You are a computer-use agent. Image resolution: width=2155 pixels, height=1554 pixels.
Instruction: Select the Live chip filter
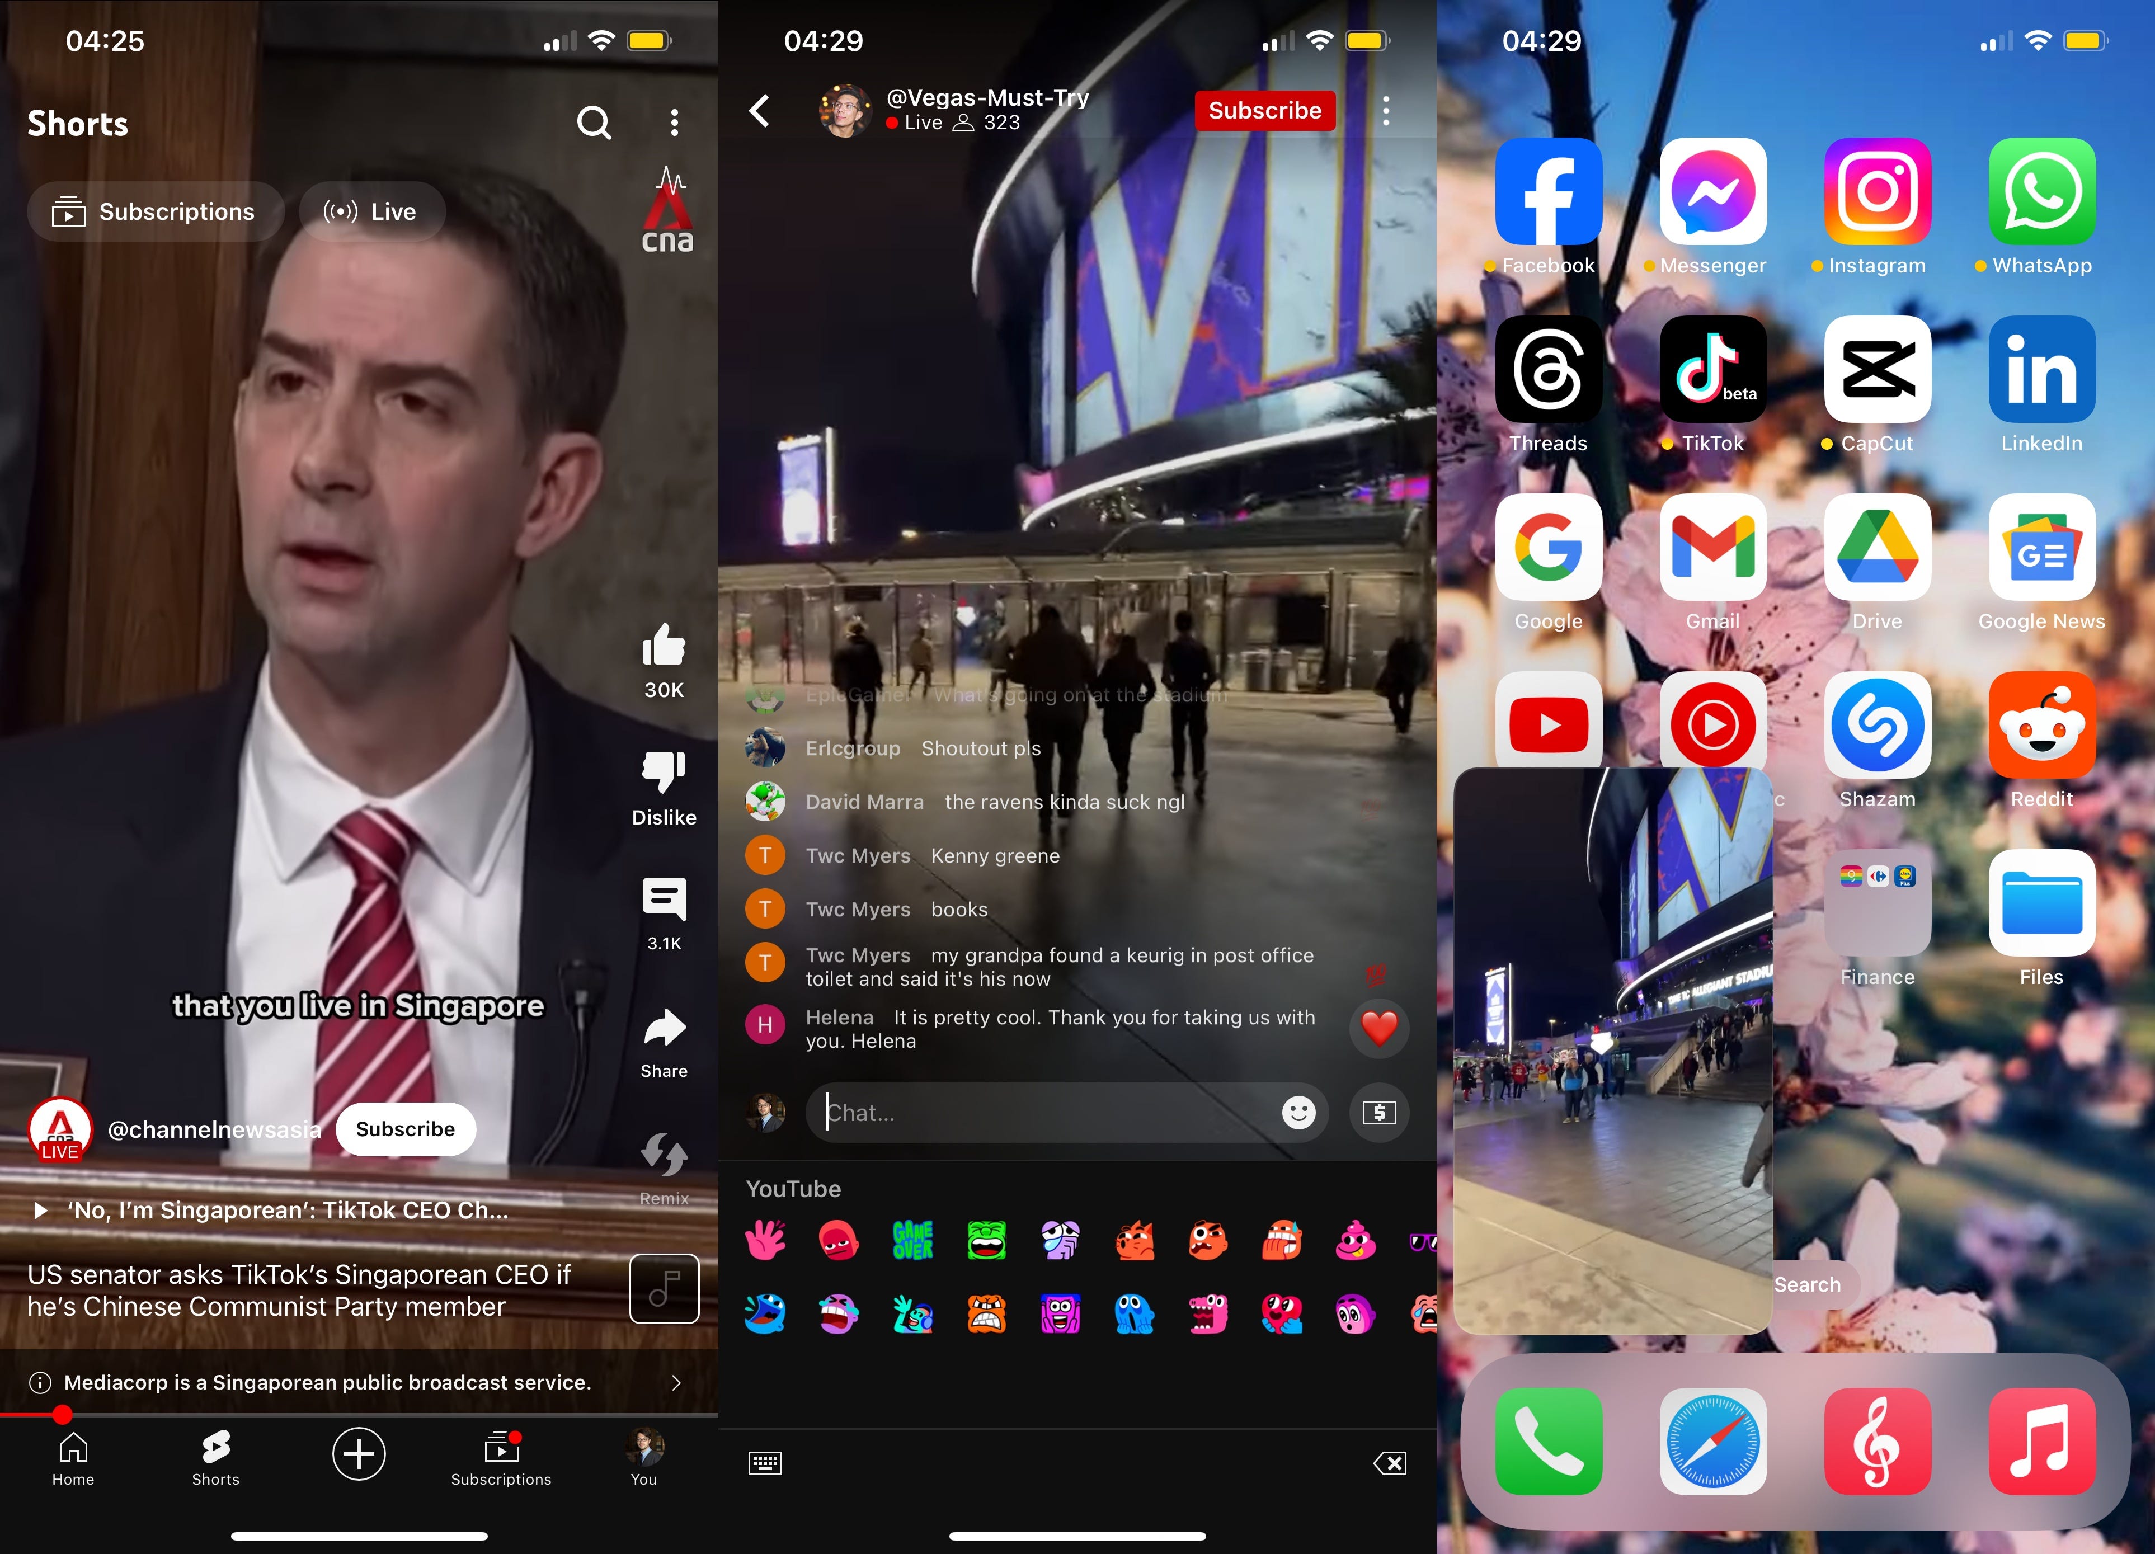pos(371,212)
